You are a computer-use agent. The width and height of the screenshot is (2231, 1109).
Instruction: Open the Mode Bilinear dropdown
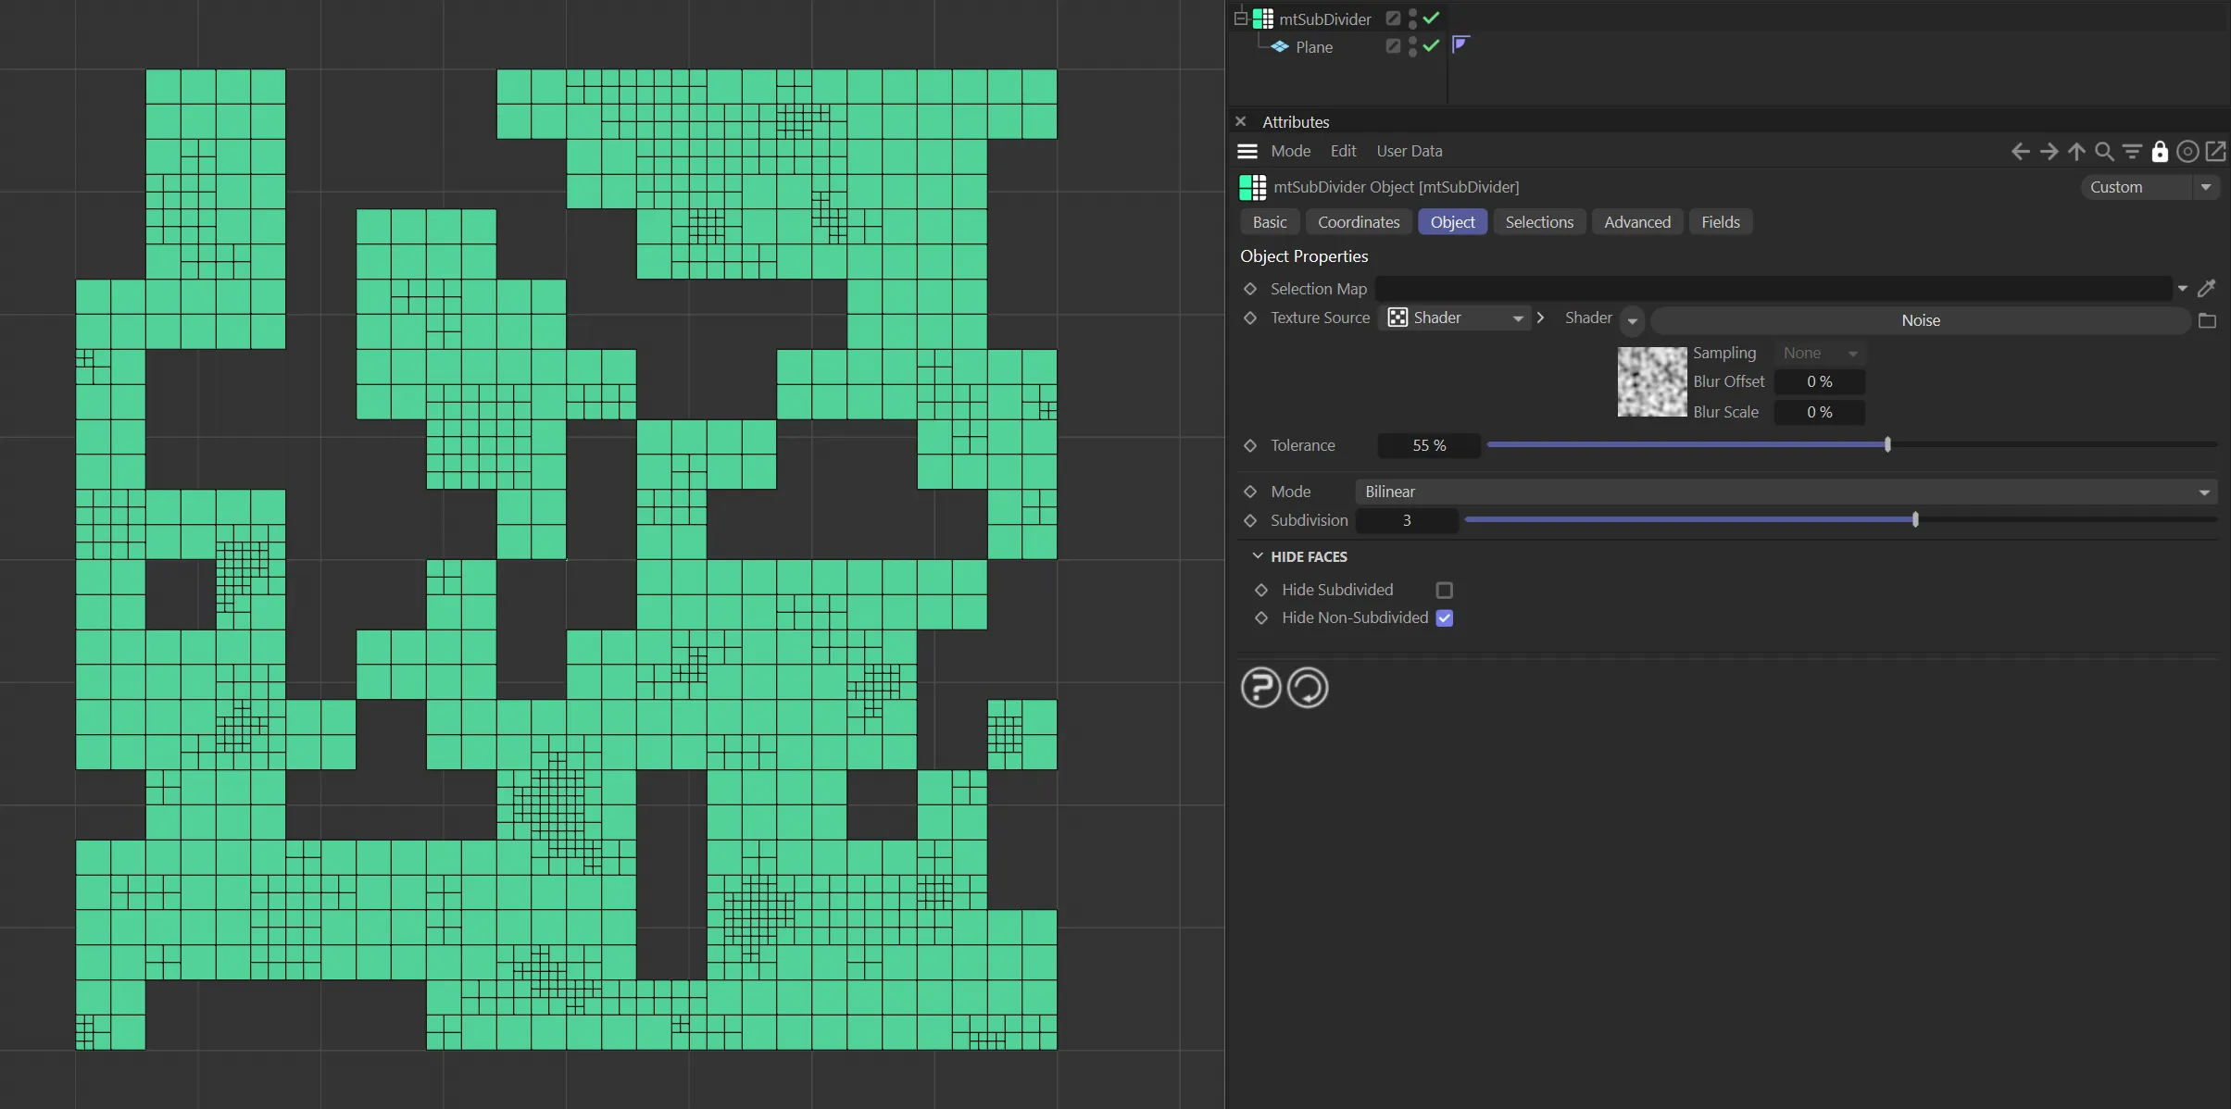pyautogui.click(x=1786, y=492)
